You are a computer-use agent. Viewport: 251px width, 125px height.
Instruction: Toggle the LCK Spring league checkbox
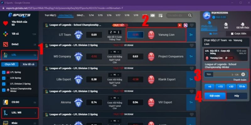point(4,78)
